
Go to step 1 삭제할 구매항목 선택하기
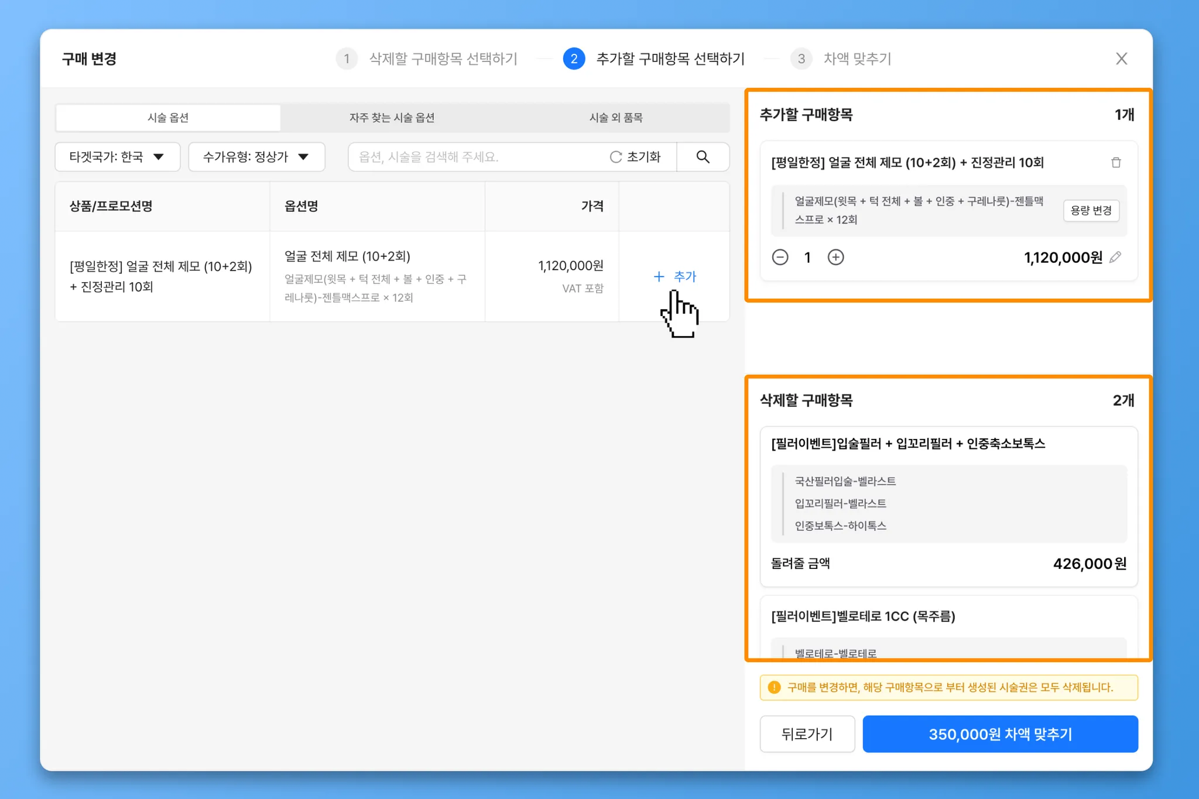click(427, 59)
